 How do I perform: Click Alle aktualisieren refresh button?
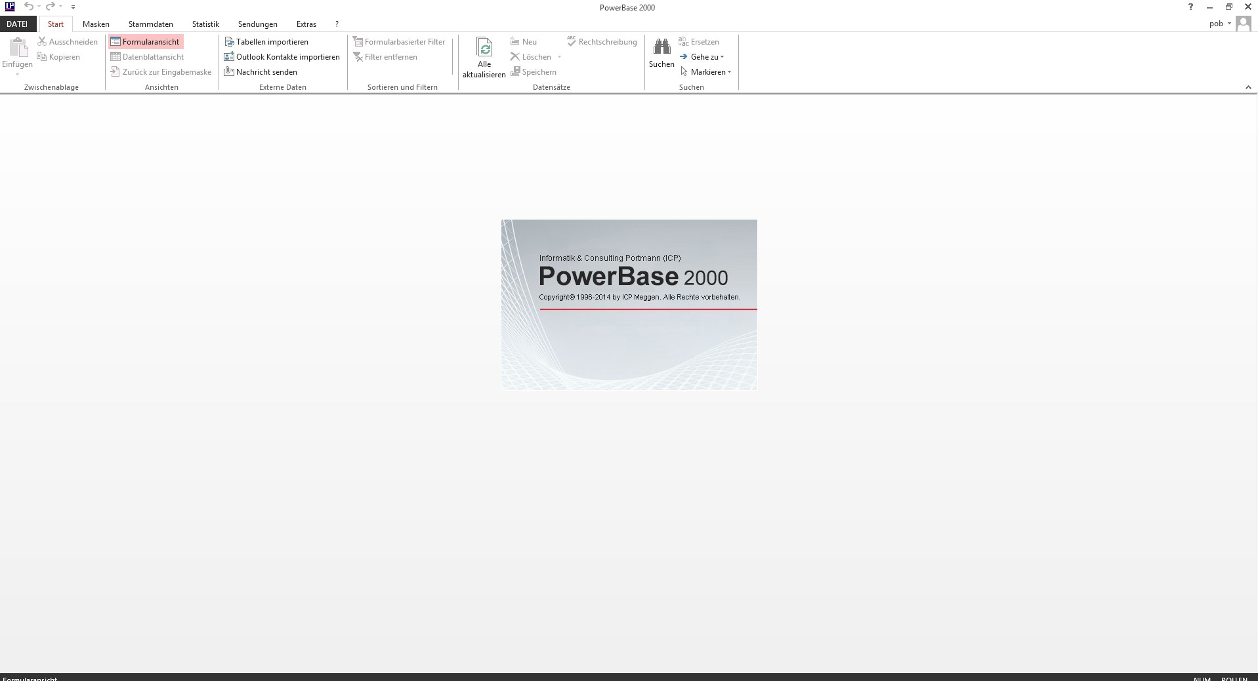[484, 58]
